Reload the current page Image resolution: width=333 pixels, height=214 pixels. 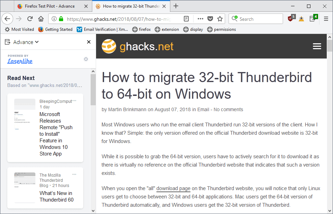(x=30, y=19)
